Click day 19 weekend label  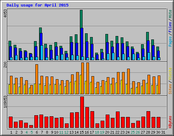pyautogui.click(x=102, y=132)
